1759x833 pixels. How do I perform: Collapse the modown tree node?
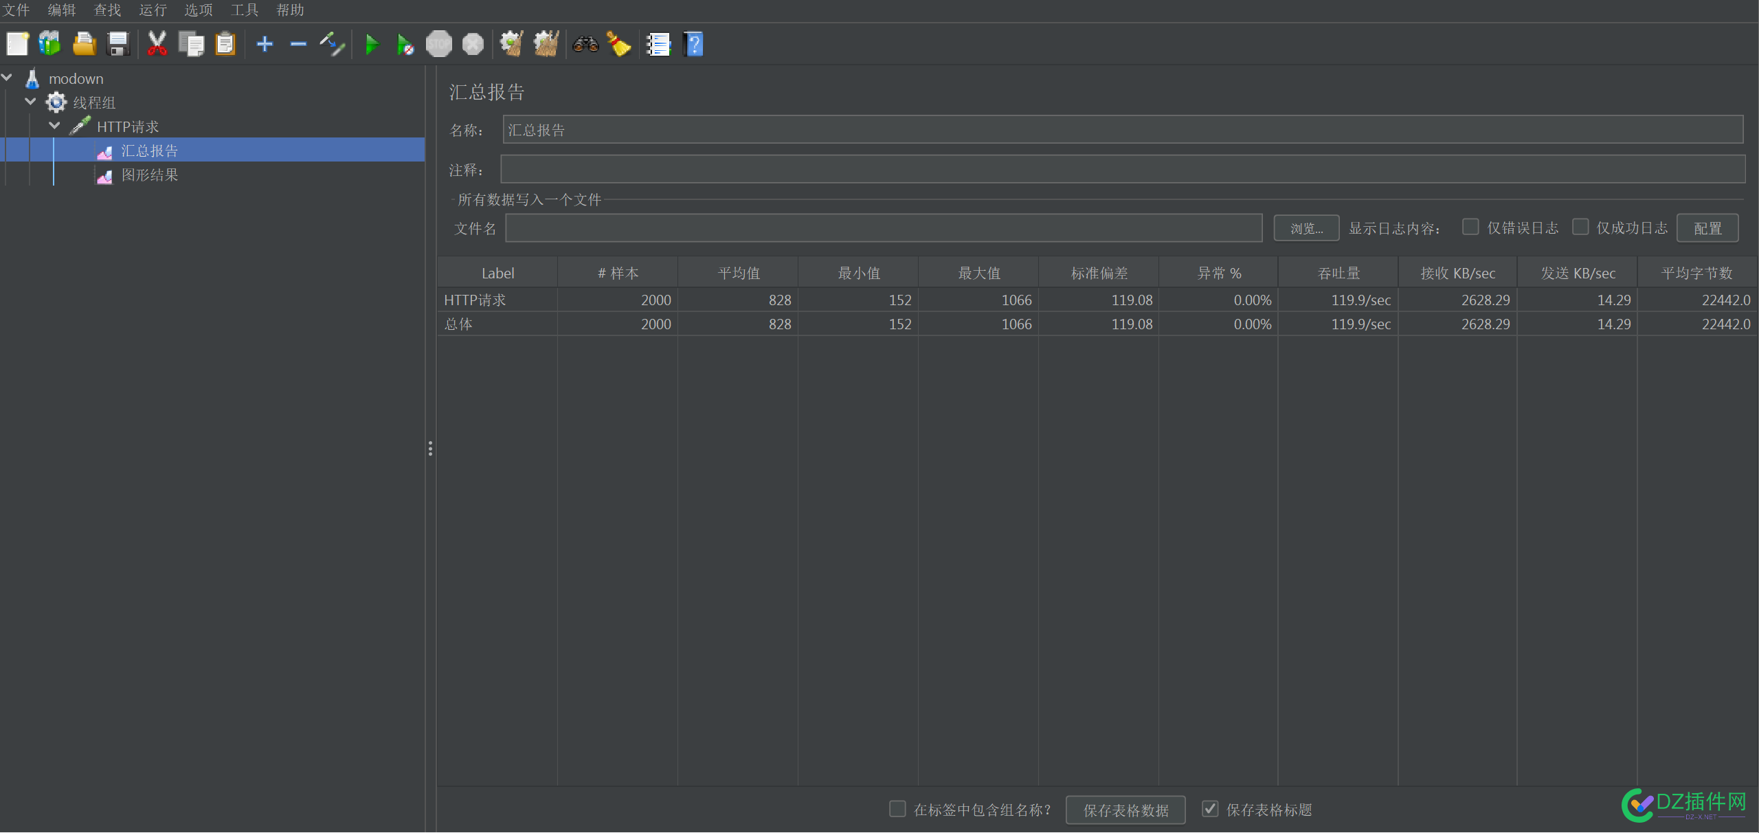point(7,78)
